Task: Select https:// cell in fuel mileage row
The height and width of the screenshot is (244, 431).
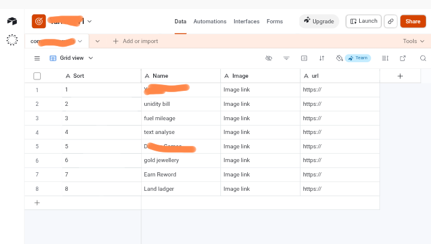Action: [x=340, y=118]
